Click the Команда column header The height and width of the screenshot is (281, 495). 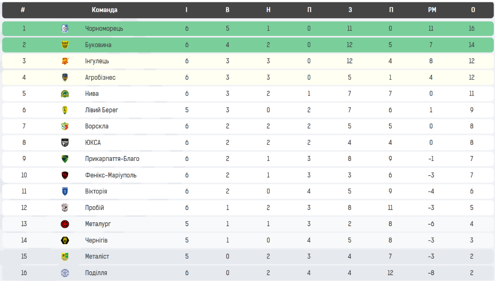click(104, 10)
